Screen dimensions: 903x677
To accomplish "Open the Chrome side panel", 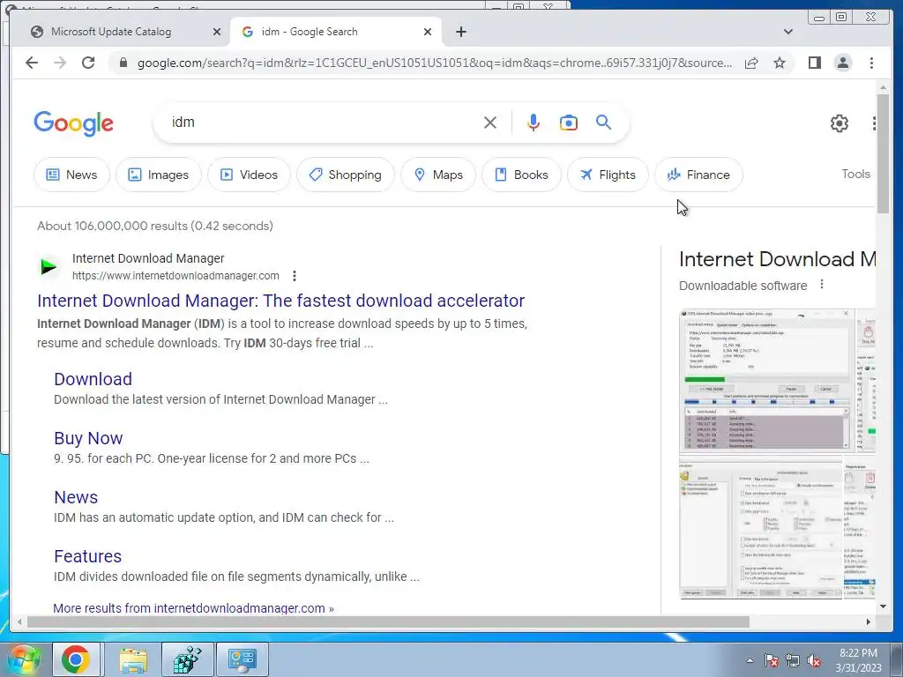I will click(x=814, y=63).
